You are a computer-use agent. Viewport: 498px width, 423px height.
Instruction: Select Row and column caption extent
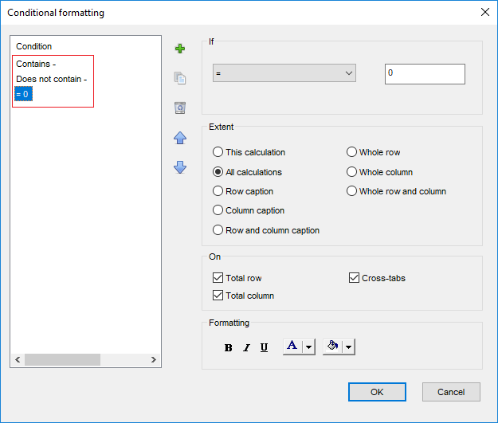coord(266,230)
